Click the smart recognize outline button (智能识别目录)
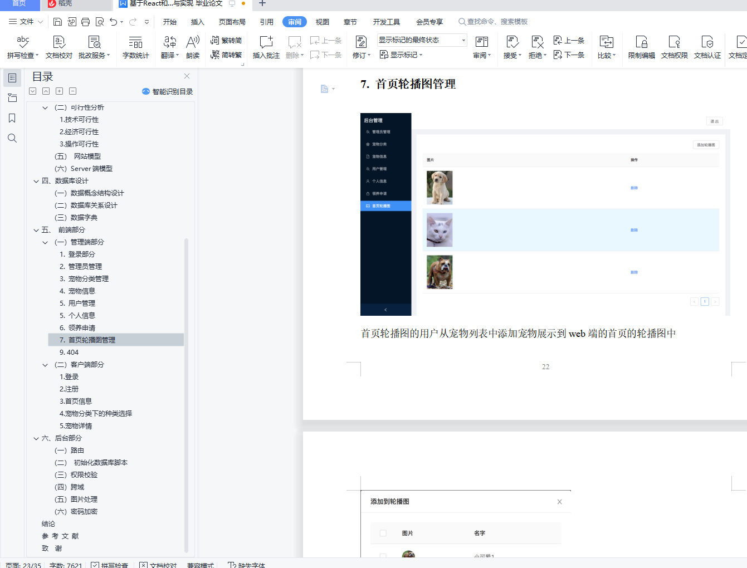 [167, 91]
